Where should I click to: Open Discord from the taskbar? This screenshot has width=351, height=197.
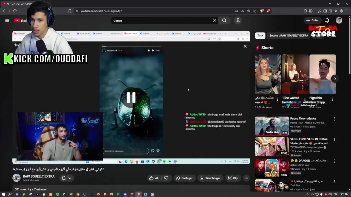(125, 194)
